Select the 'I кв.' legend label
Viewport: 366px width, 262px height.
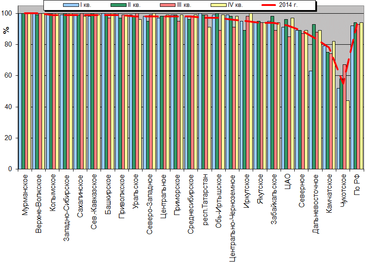85,5
